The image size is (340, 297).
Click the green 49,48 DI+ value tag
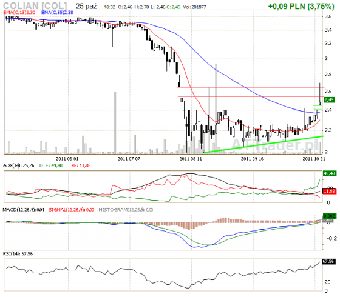click(x=329, y=173)
